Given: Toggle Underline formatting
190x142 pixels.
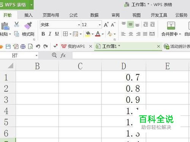Looking at the screenshot, I should 57,34.
